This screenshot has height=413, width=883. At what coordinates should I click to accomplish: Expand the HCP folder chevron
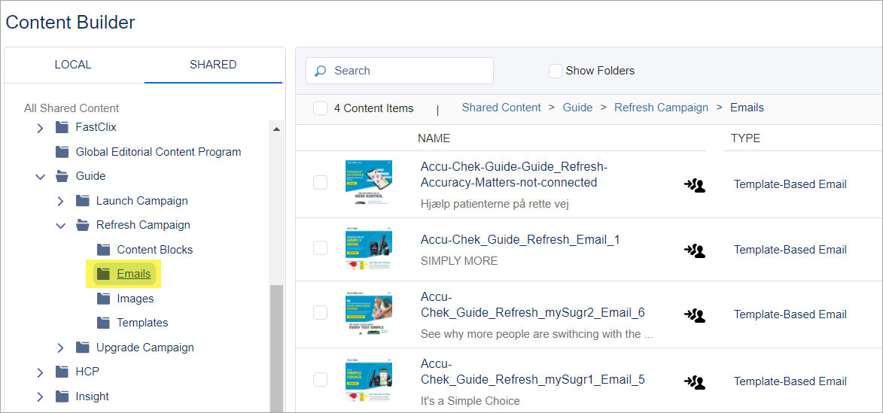pos(40,372)
